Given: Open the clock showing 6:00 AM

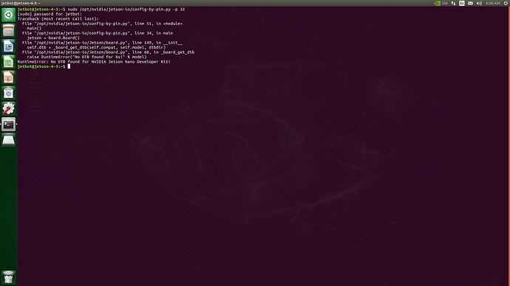Looking at the screenshot, I should 493,3.
